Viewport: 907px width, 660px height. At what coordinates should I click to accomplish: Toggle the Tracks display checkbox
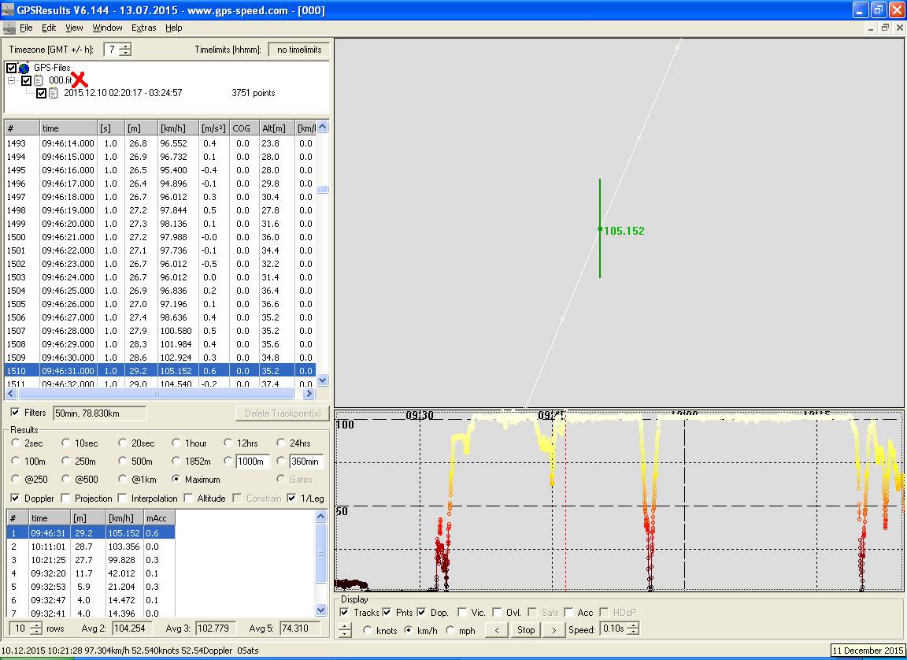click(x=345, y=613)
